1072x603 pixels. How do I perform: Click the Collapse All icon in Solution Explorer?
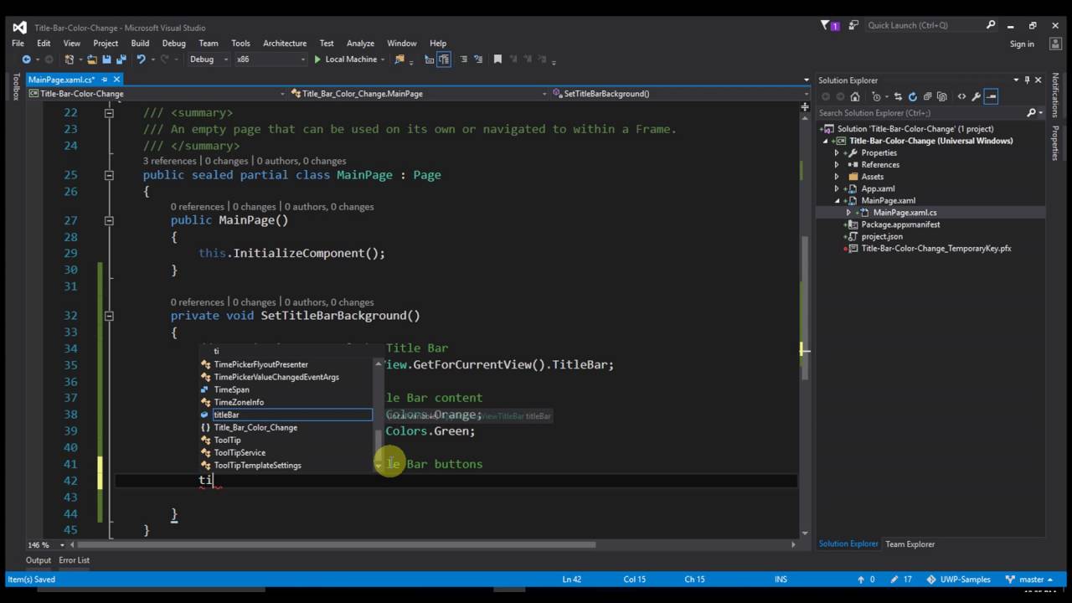[x=927, y=96]
